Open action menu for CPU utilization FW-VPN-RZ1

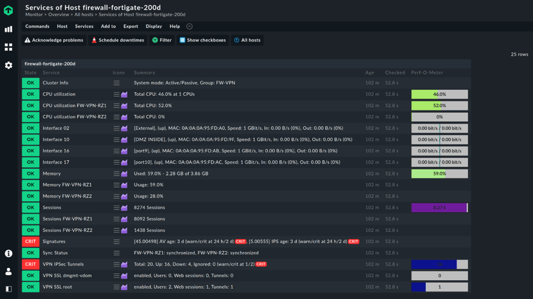[x=116, y=105]
